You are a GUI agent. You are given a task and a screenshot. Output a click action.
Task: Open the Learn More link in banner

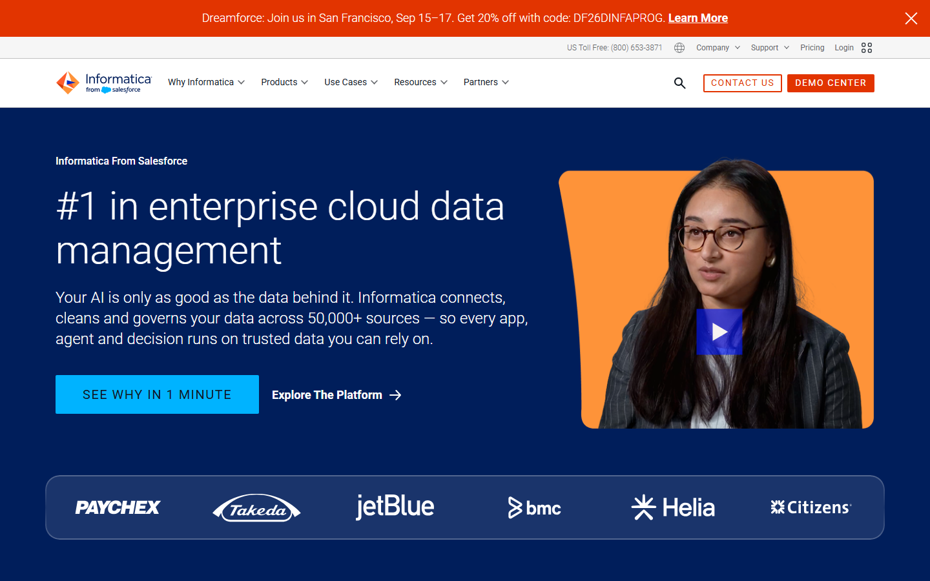[x=697, y=18]
